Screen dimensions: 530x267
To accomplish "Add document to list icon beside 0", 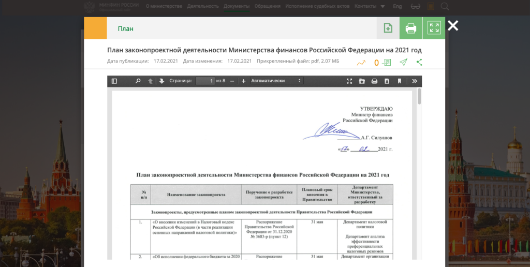I will point(387,62).
